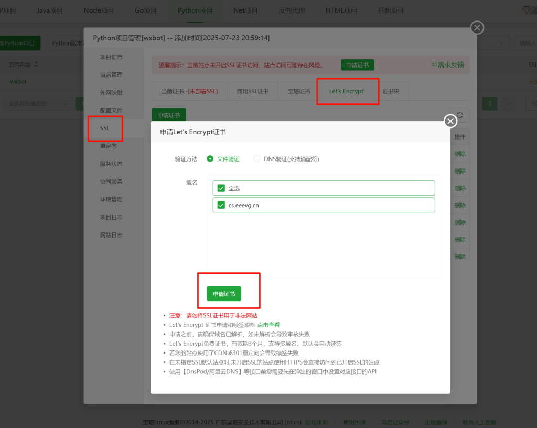Viewport: 537px width, 428px height.
Task: Open the 域名管理 sidebar item
Action: pyautogui.click(x=111, y=74)
